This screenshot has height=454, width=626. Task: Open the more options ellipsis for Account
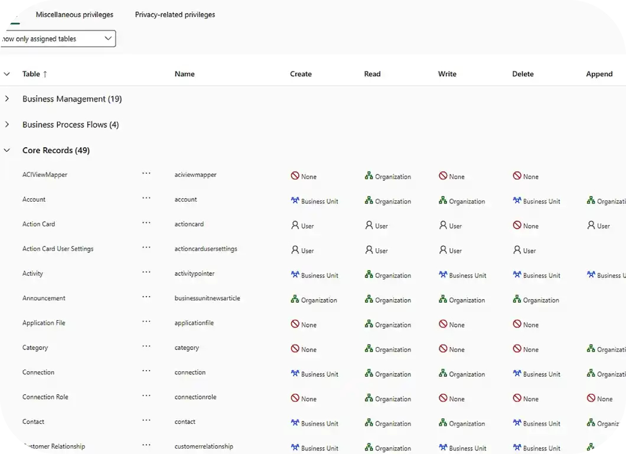146,199
